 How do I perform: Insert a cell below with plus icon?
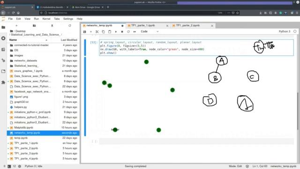click(91, 31)
